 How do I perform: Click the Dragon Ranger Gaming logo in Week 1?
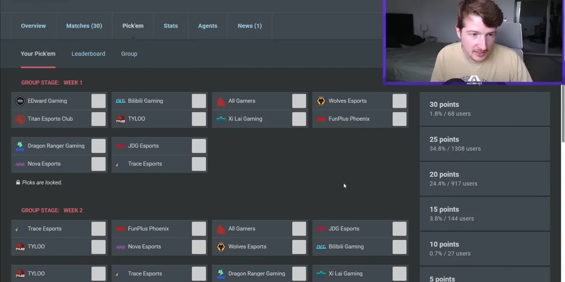coord(20,146)
